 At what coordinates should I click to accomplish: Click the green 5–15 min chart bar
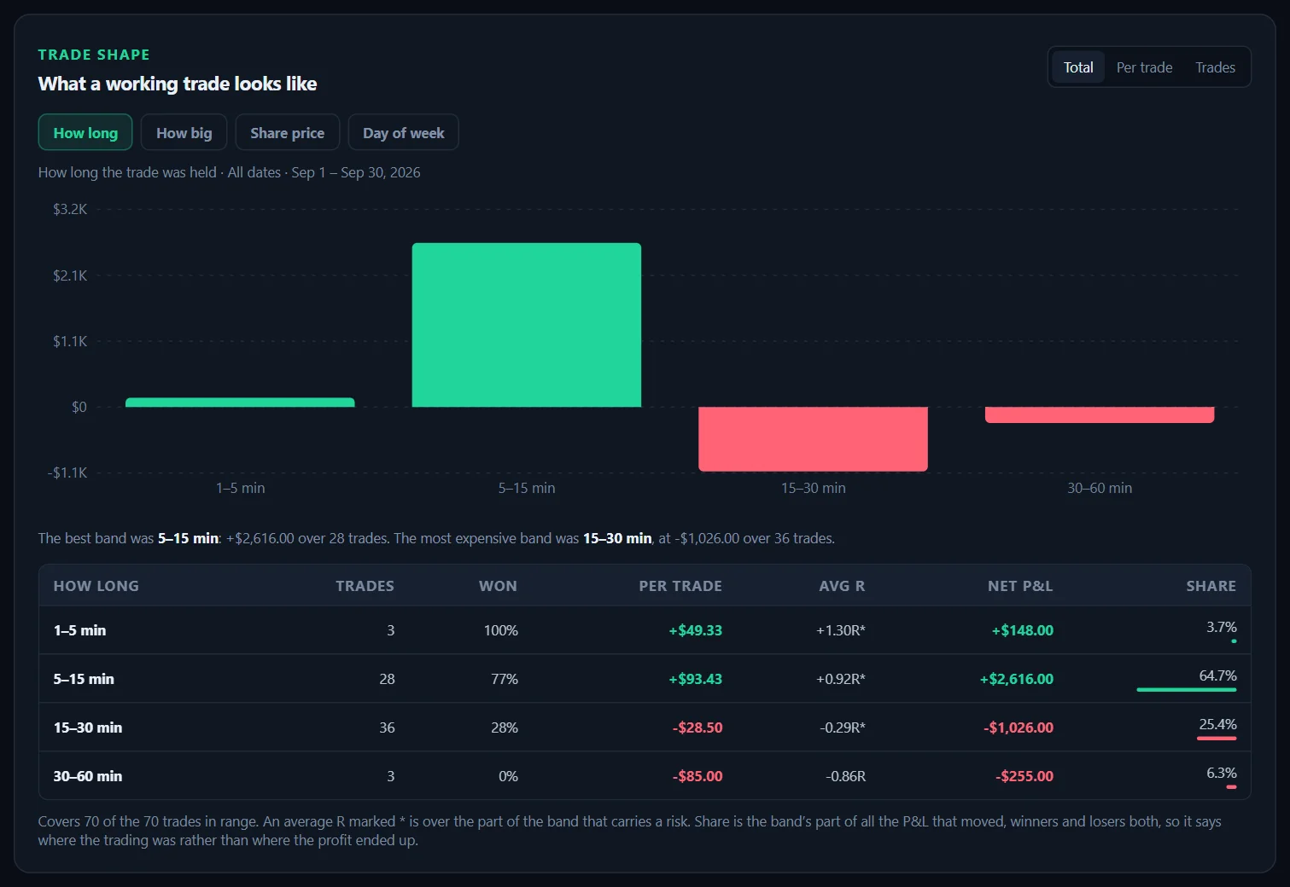(527, 325)
